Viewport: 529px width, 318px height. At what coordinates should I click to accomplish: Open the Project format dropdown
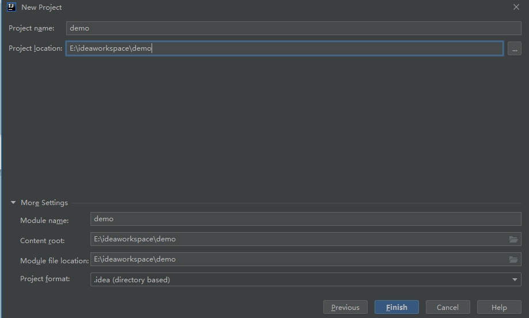click(305, 279)
